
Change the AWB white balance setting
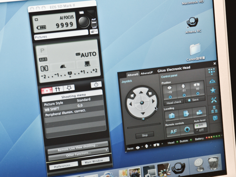click(x=43, y=60)
